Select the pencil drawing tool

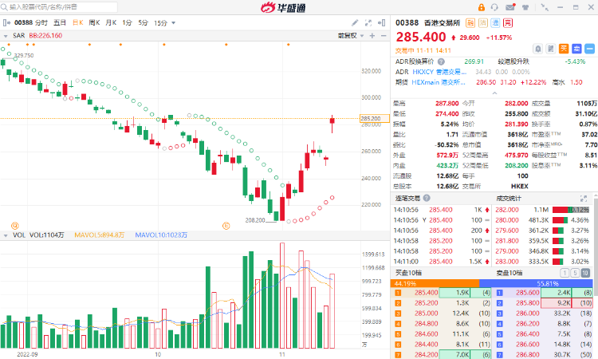(355, 23)
